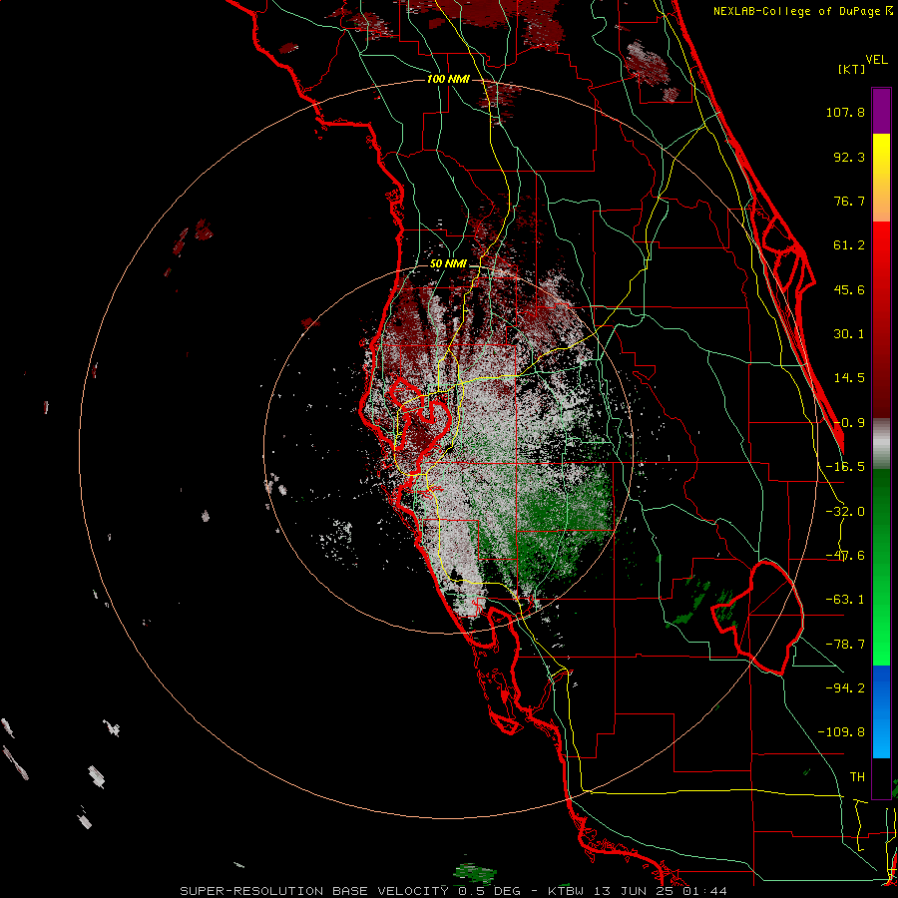Pick the yellow-orange segment of the velocity color bar
898x898 pixels.
[x=881, y=178]
